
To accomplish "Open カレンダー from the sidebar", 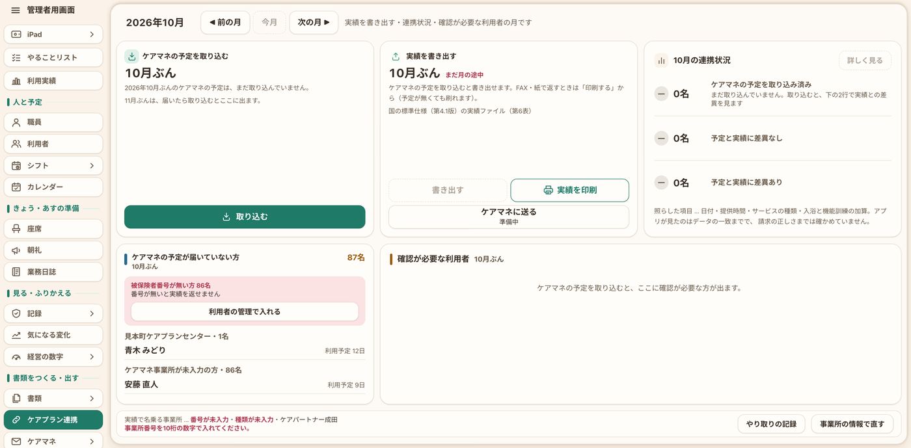I will click(x=53, y=187).
